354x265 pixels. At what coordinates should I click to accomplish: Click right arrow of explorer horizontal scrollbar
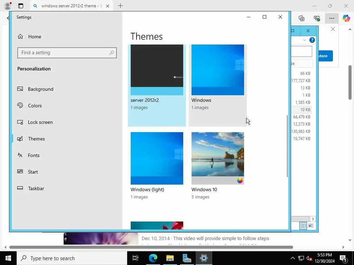[313, 219]
